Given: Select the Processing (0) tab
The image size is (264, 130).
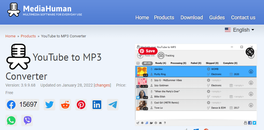Looking at the screenshot, I should click(178, 63).
